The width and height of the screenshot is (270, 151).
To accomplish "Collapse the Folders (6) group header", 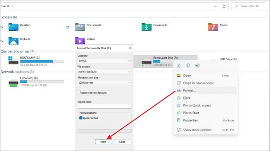I will coord(9,17).
